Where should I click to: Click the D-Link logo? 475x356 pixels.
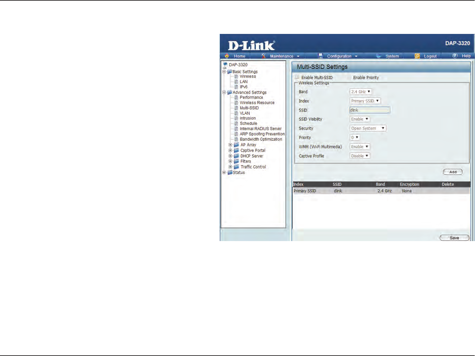[x=252, y=45]
